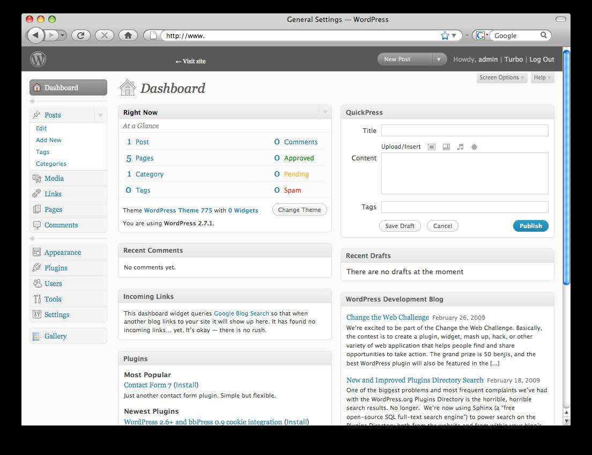Expand the Help panel

tap(542, 77)
